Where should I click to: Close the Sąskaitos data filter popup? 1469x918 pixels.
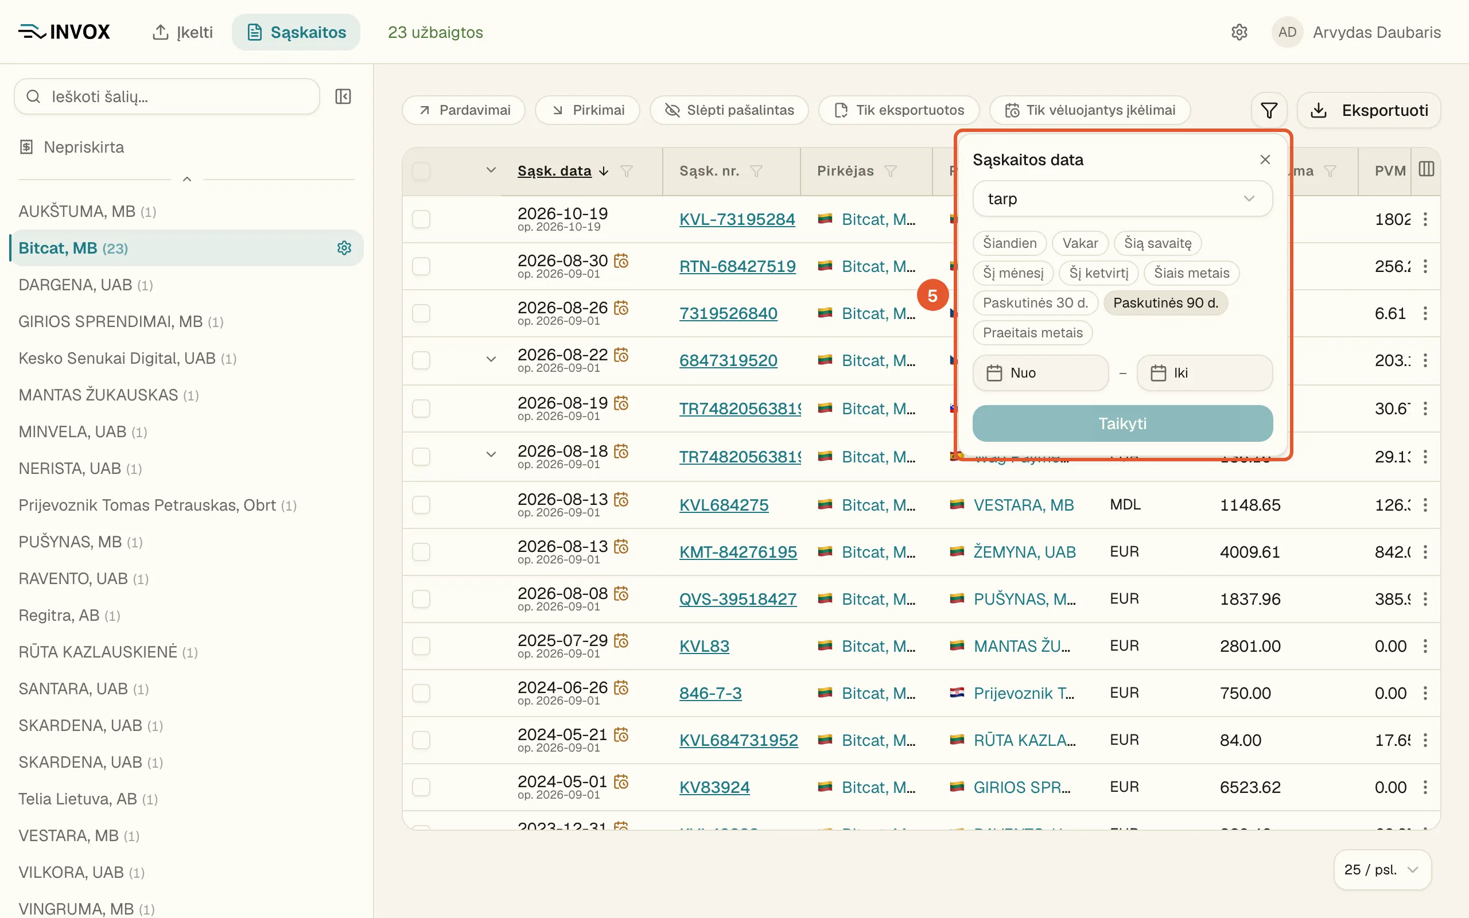click(x=1265, y=160)
